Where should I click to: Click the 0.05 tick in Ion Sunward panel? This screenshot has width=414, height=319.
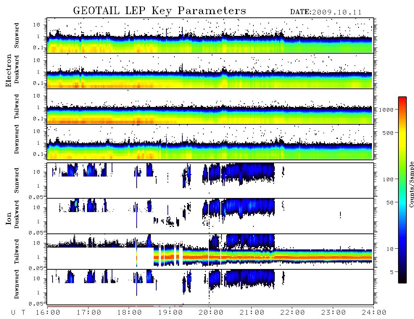pos(36,197)
